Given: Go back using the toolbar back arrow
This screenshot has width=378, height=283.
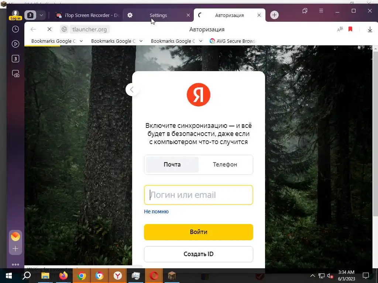Looking at the screenshot, I should click(x=33, y=29).
